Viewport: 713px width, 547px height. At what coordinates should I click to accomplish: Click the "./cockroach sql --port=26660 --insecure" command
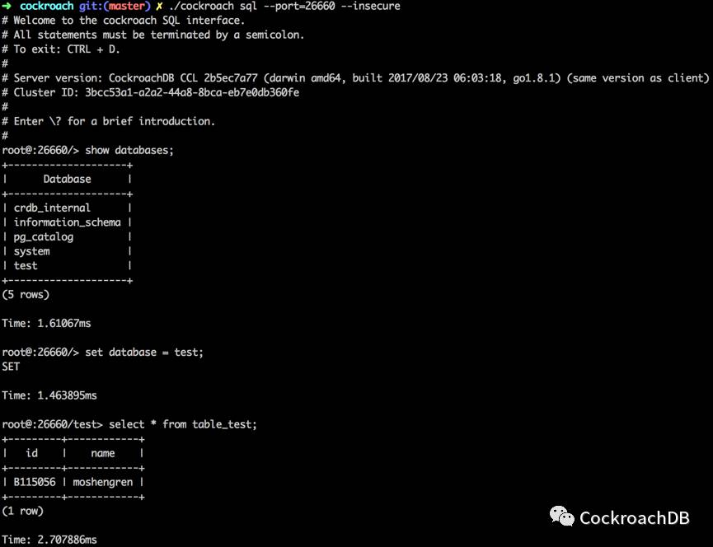coord(284,6)
